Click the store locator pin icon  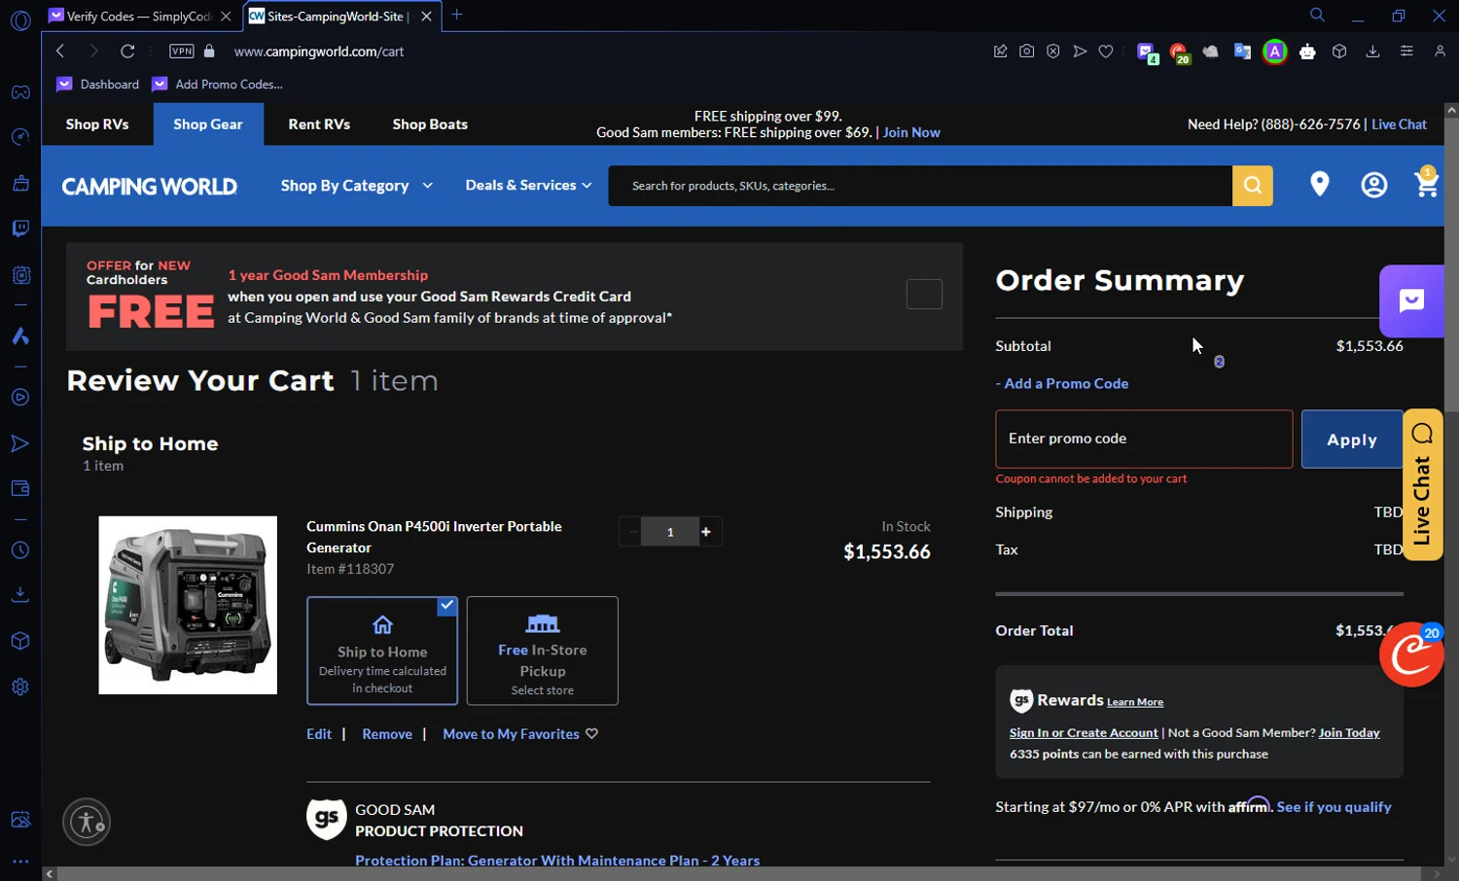click(x=1319, y=185)
